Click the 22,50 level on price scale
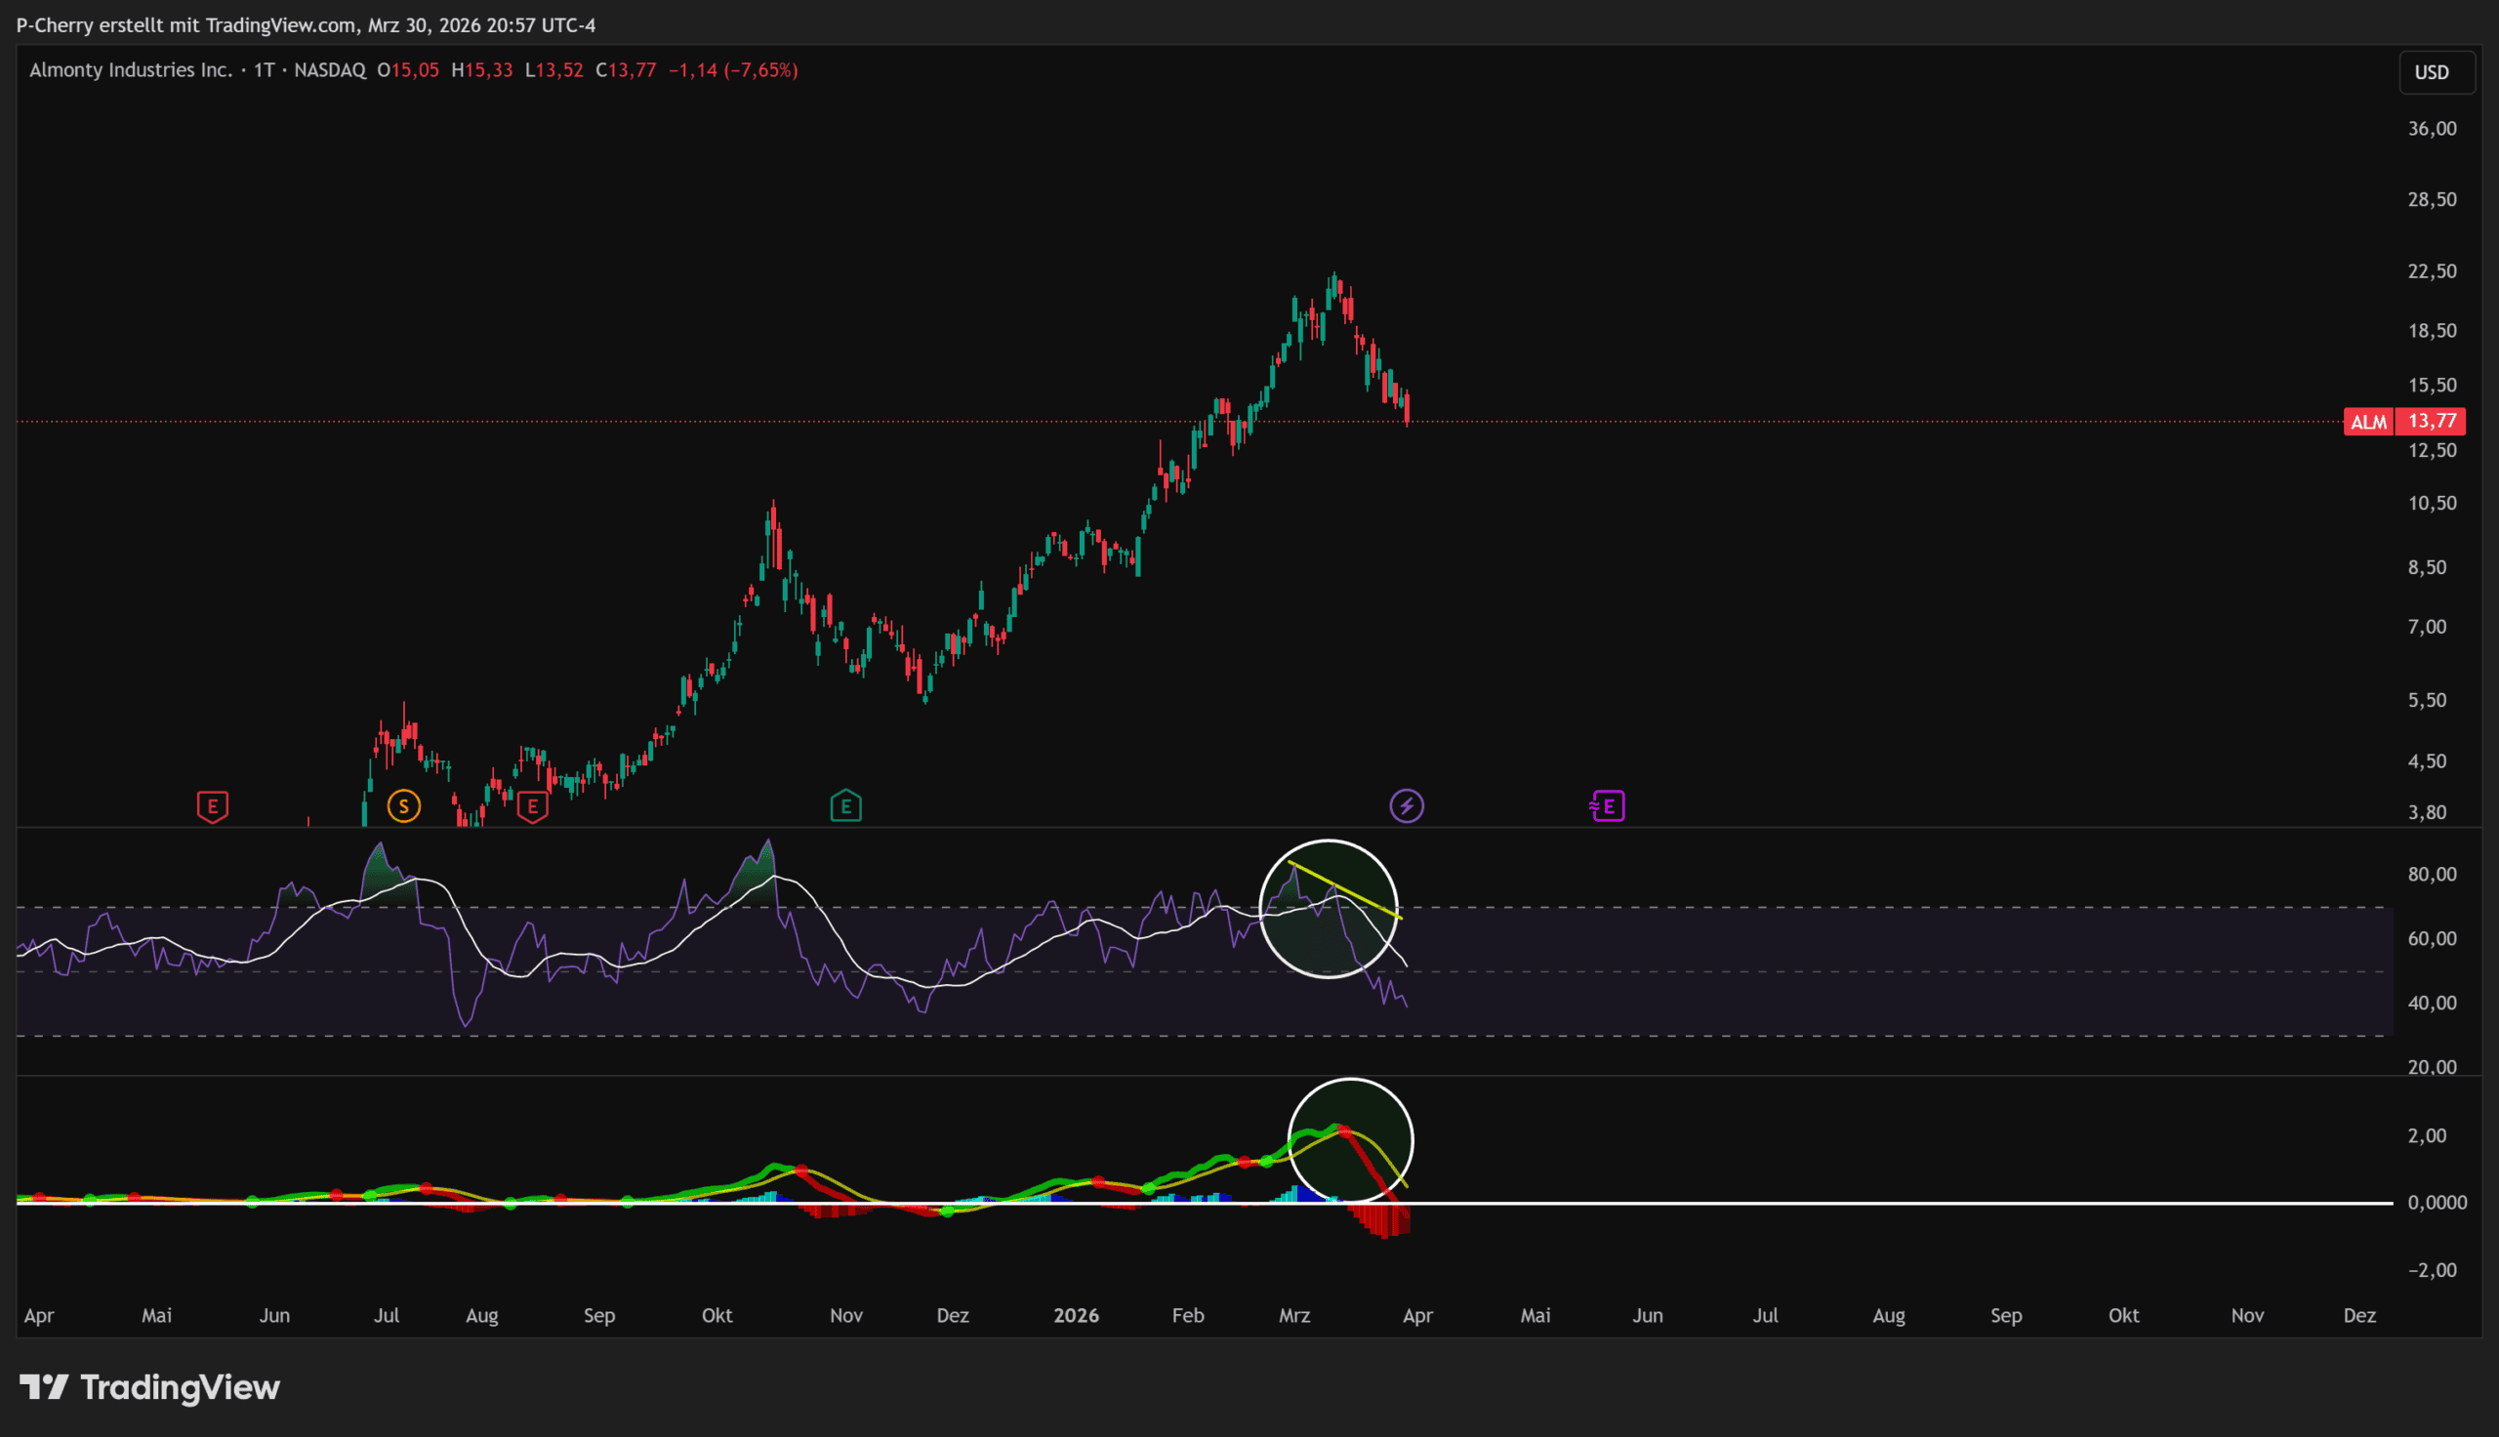 click(x=2431, y=271)
